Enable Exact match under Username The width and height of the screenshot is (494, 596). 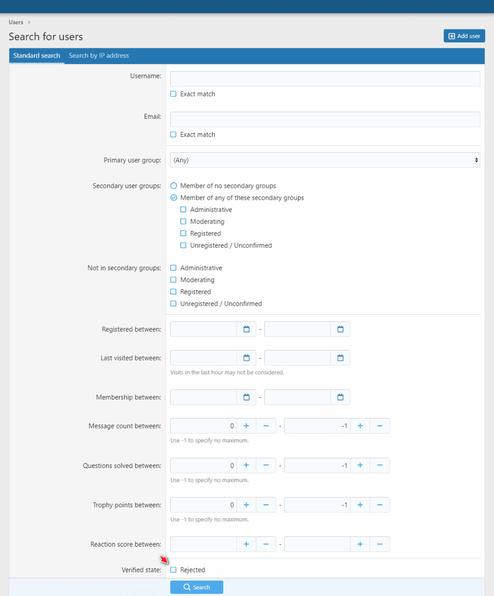(174, 94)
